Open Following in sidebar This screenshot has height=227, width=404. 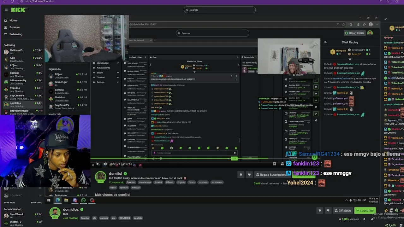(x=13, y=34)
